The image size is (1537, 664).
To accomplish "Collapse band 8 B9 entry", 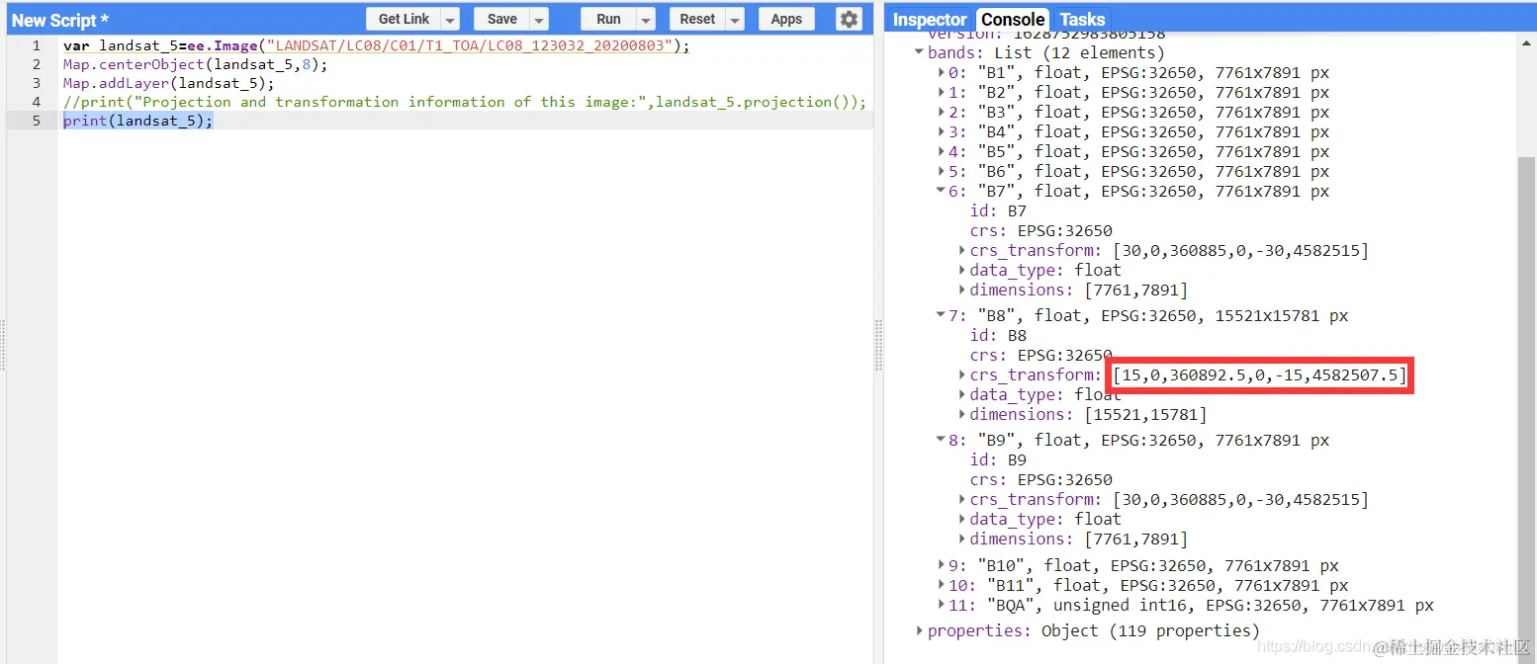I will coord(941,440).
